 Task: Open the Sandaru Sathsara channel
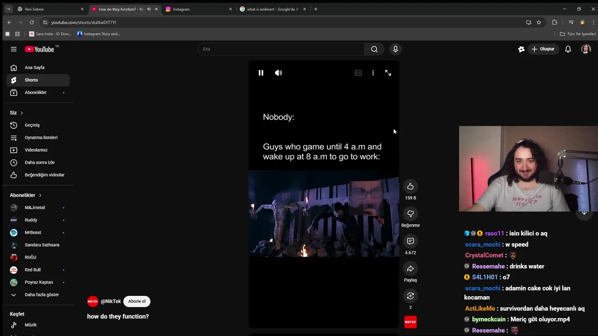coord(38,245)
